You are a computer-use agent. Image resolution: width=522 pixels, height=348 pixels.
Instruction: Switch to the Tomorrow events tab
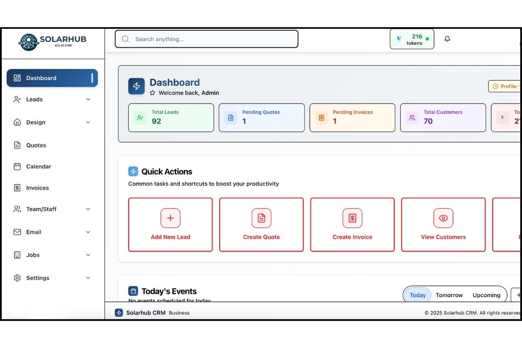449,295
